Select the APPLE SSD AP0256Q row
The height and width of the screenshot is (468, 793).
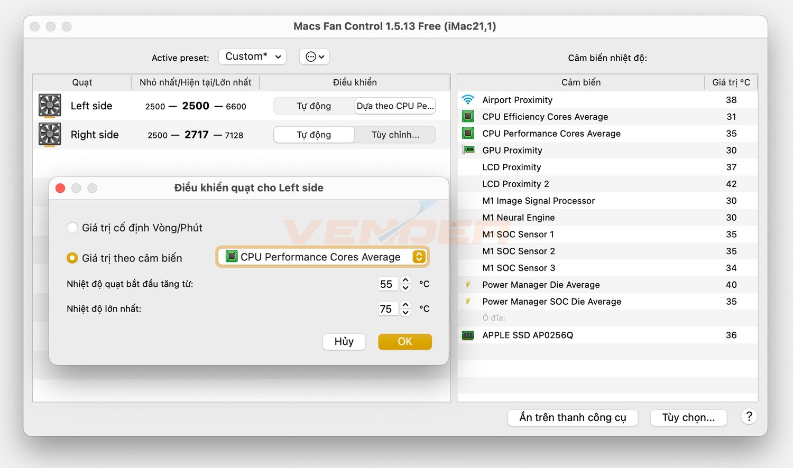607,335
